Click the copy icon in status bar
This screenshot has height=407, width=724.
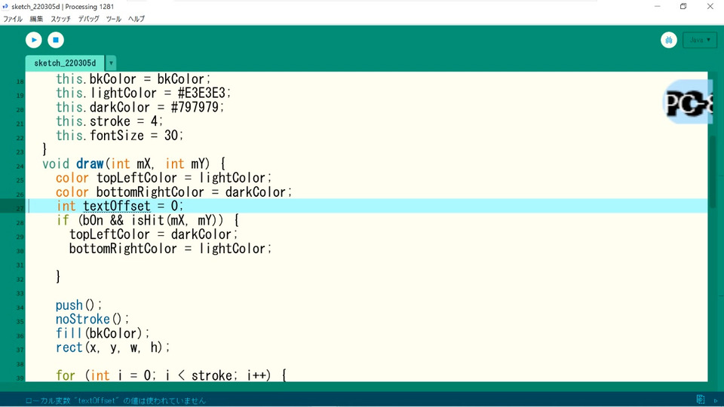click(x=701, y=399)
